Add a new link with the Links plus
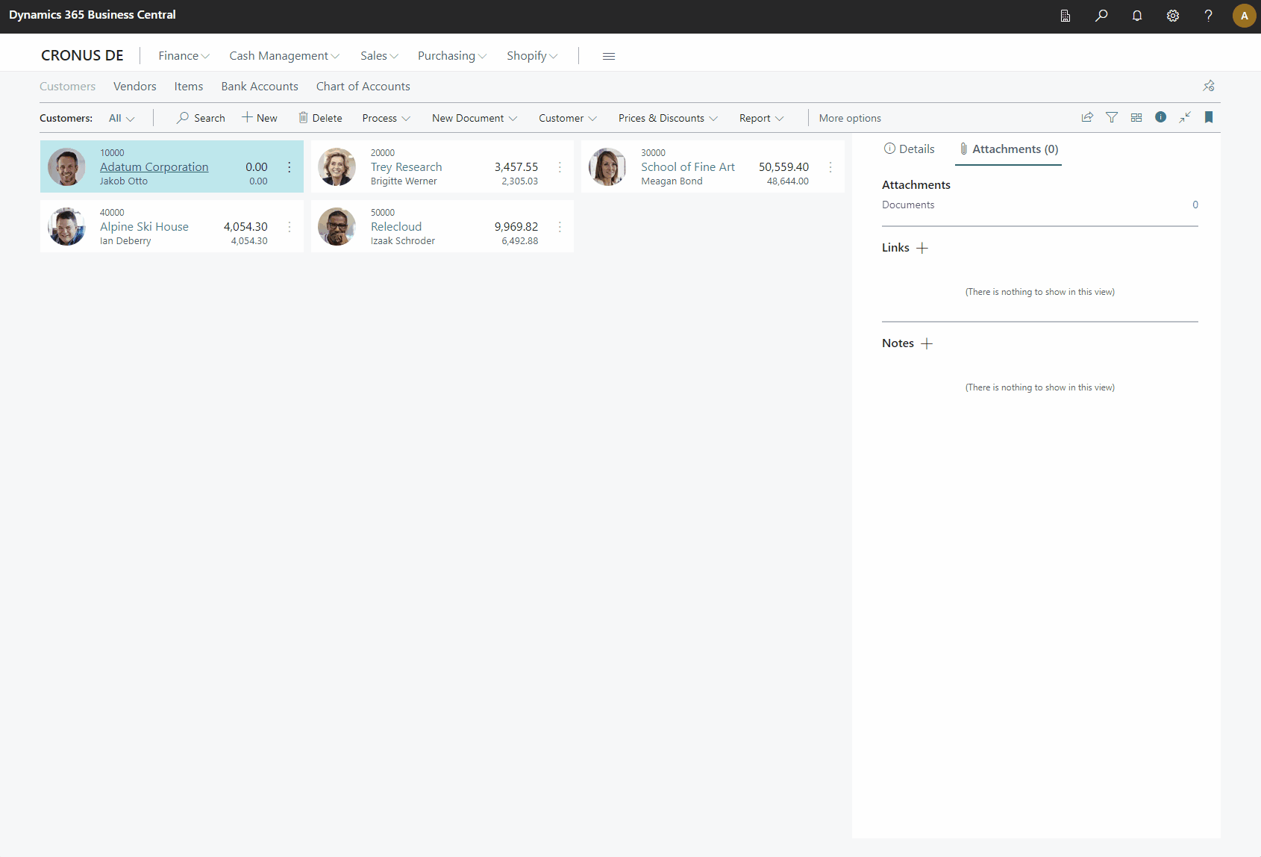 pos(922,248)
